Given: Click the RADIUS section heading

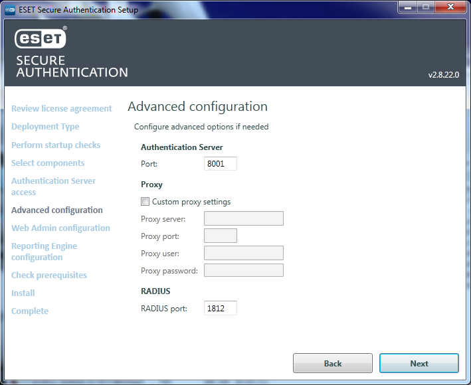Looking at the screenshot, I should [x=155, y=291].
